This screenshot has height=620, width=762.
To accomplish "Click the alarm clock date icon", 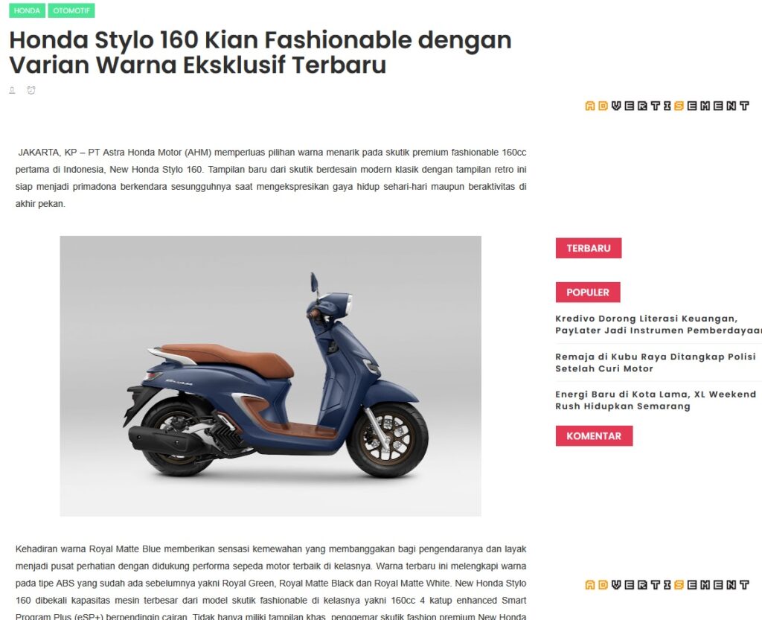I will [x=31, y=90].
